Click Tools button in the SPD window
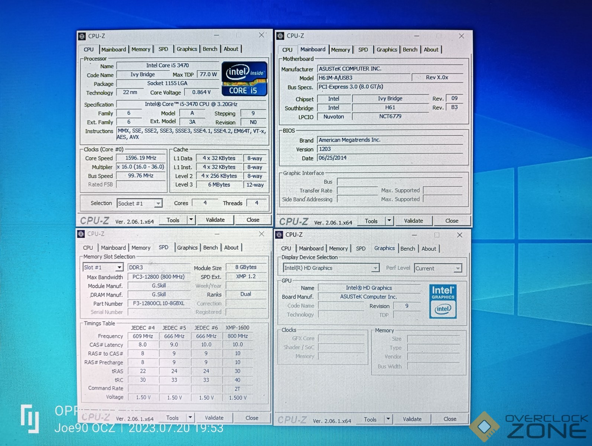Viewport: 592px width, 446px height. [x=172, y=418]
